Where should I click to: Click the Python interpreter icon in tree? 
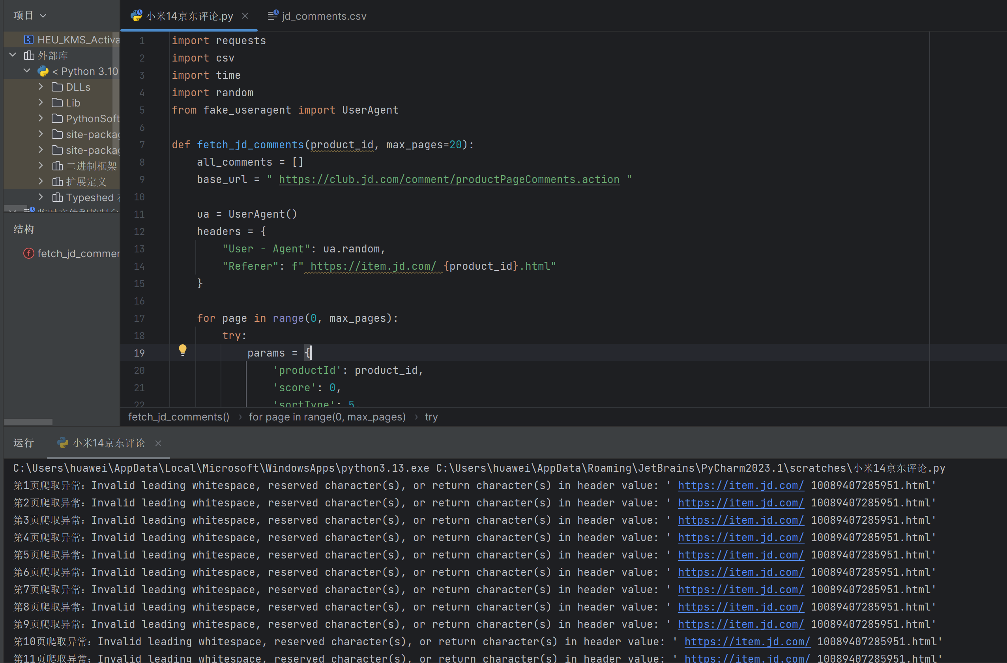[x=43, y=71]
